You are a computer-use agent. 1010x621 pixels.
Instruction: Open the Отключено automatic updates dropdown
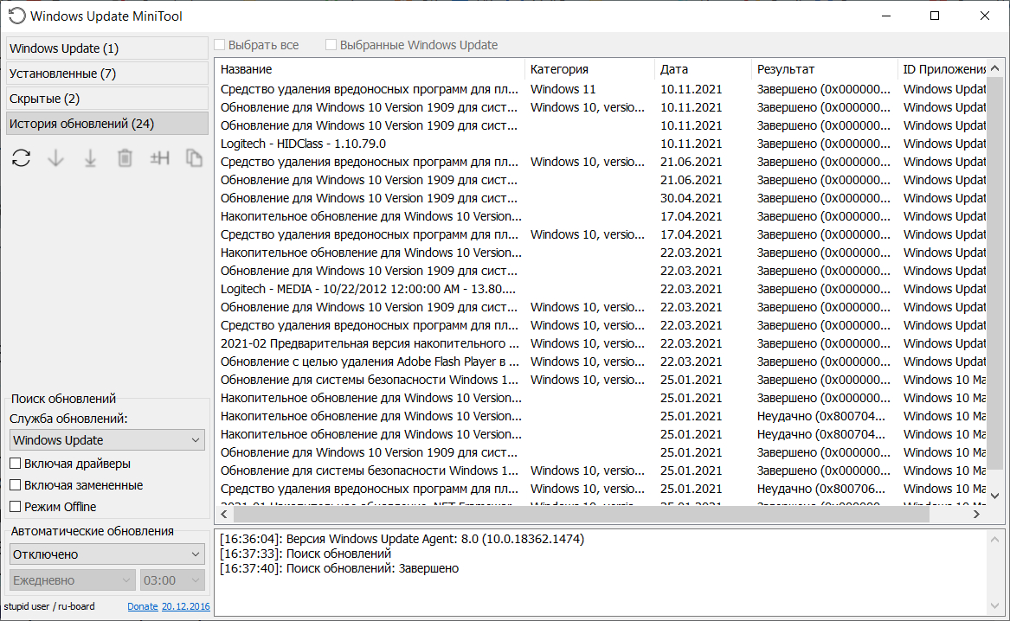[x=107, y=554]
